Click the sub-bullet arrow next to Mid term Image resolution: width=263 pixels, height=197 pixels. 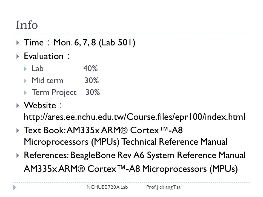click(25, 81)
